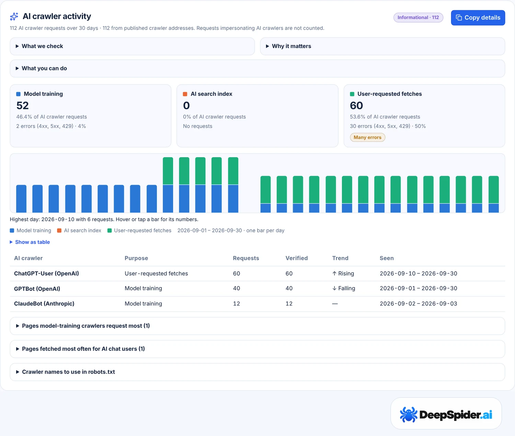Expand the Why it matters section
Image resolution: width=515 pixels, height=436 pixels.
382,46
